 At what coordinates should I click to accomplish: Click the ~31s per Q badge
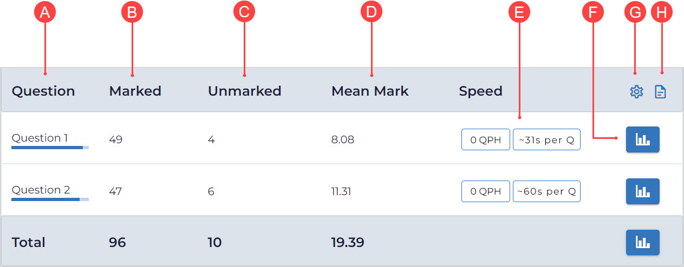coord(546,139)
